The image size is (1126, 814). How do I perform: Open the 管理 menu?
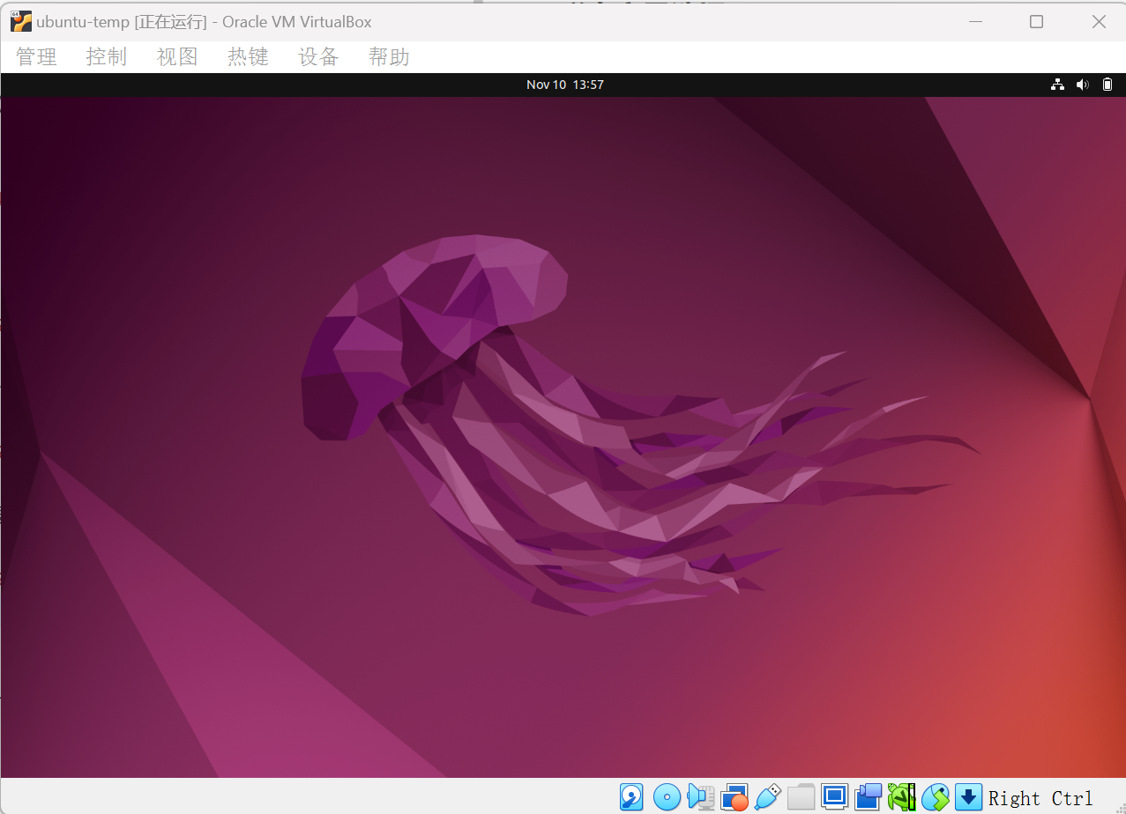point(36,57)
